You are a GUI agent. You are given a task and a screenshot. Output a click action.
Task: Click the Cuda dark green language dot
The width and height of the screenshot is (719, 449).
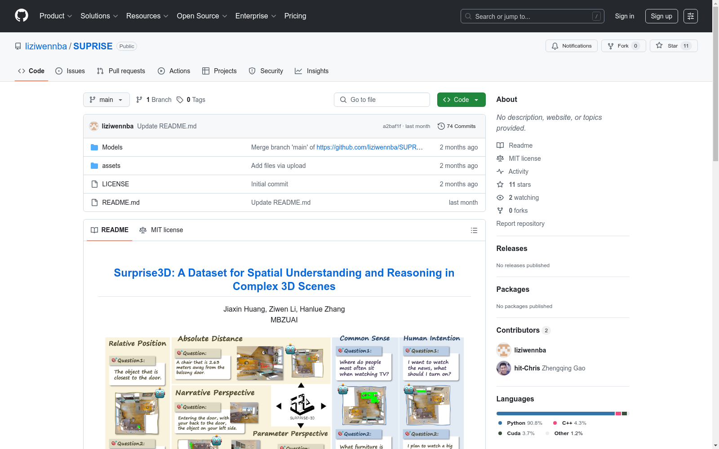[x=500, y=433]
